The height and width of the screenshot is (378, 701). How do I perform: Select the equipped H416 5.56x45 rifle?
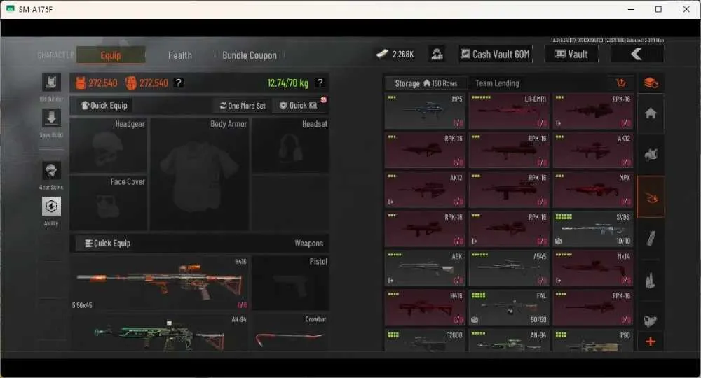point(160,283)
